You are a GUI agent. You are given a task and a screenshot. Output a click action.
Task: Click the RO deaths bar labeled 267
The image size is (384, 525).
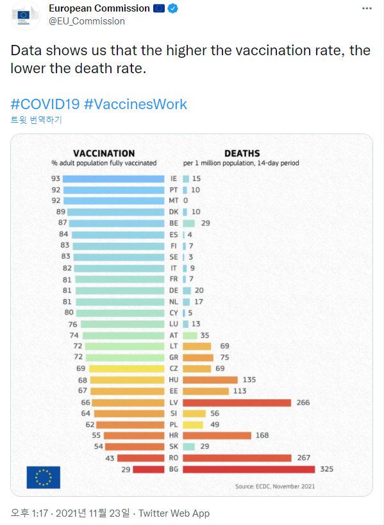click(237, 458)
